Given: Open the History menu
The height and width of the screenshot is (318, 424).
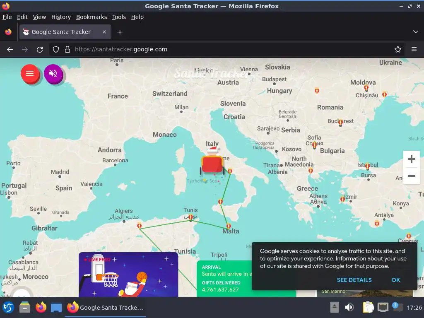Looking at the screenshot, I should coord(61,17).
